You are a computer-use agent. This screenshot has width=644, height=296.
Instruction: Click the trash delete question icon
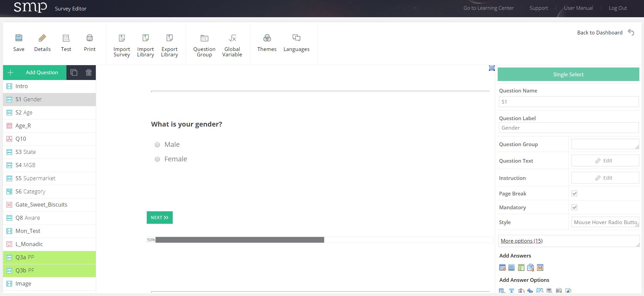89,73
